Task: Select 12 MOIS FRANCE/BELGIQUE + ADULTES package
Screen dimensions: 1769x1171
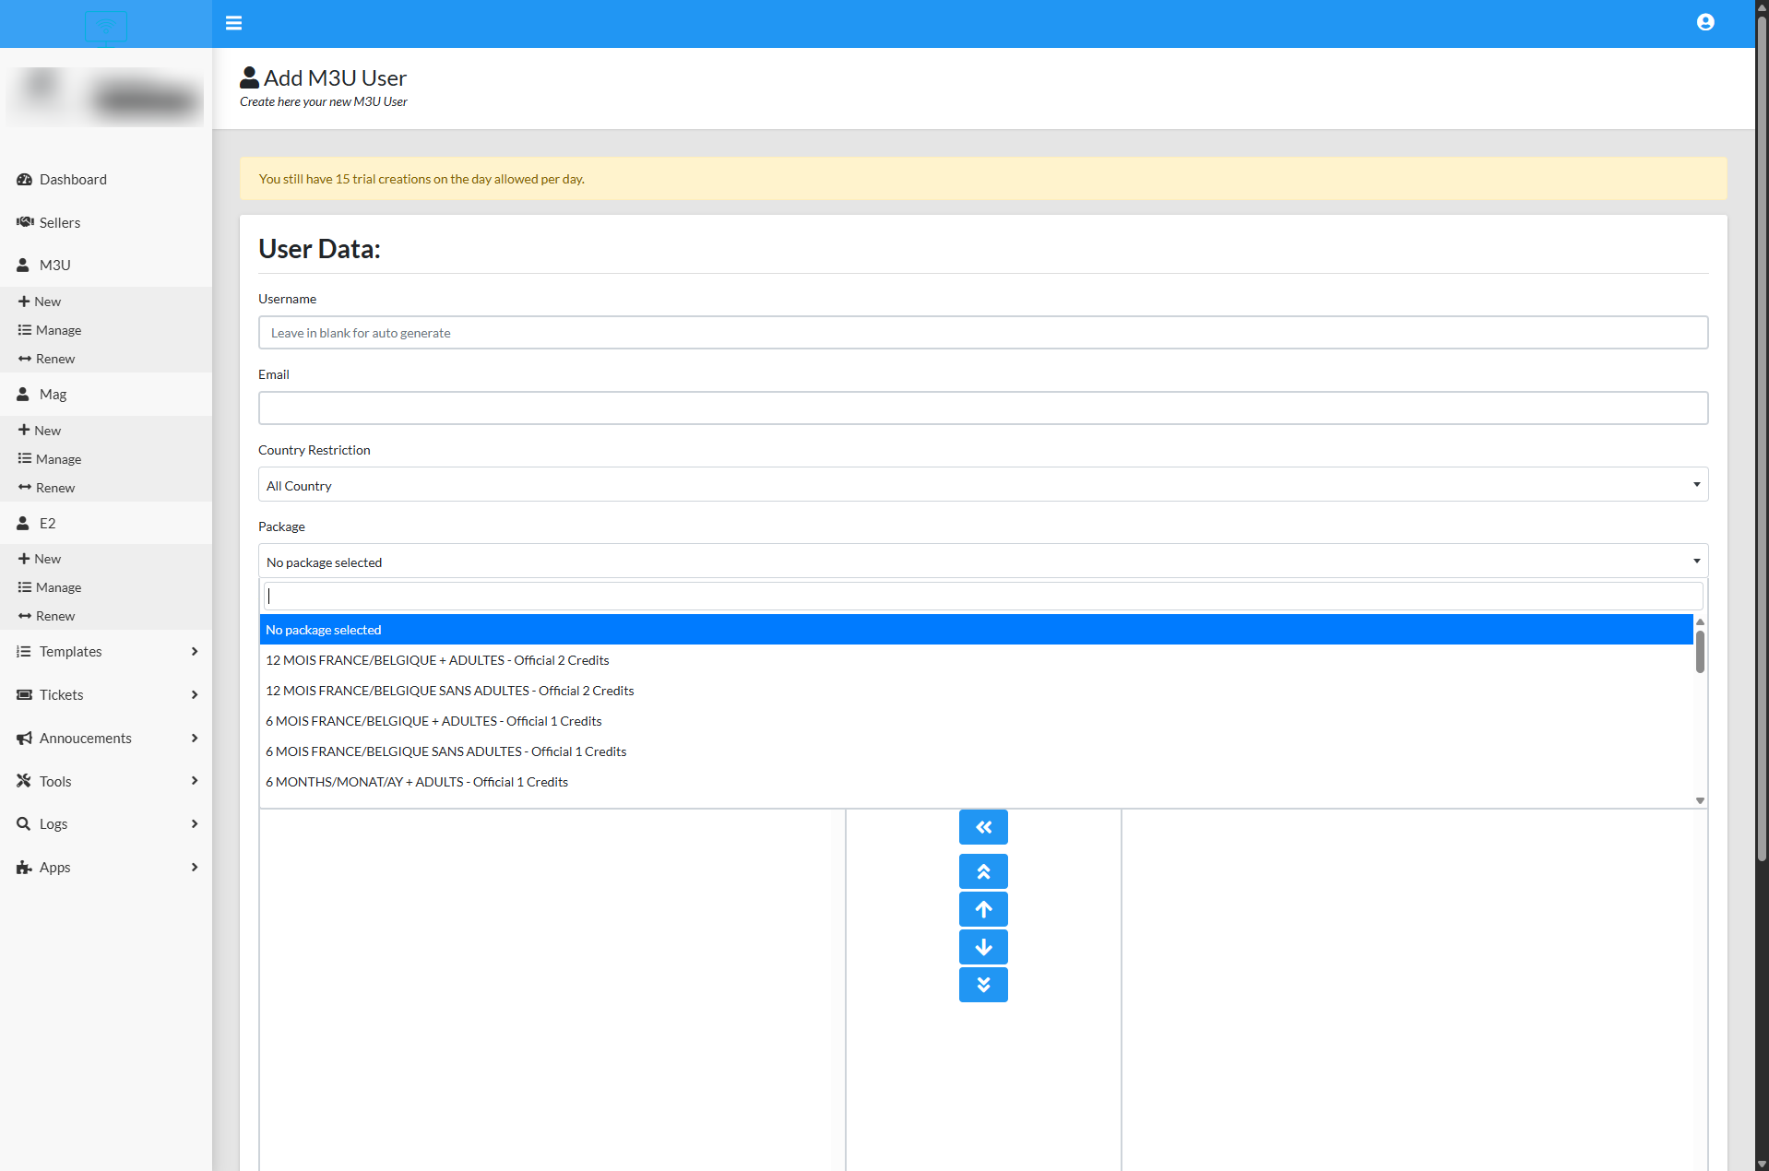Action: pyautogui.click(x=437, y=660)
